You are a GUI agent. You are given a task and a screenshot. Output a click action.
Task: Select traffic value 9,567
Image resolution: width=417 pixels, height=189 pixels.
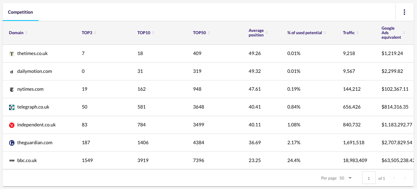pyautogui.click(x=350, y=71)
